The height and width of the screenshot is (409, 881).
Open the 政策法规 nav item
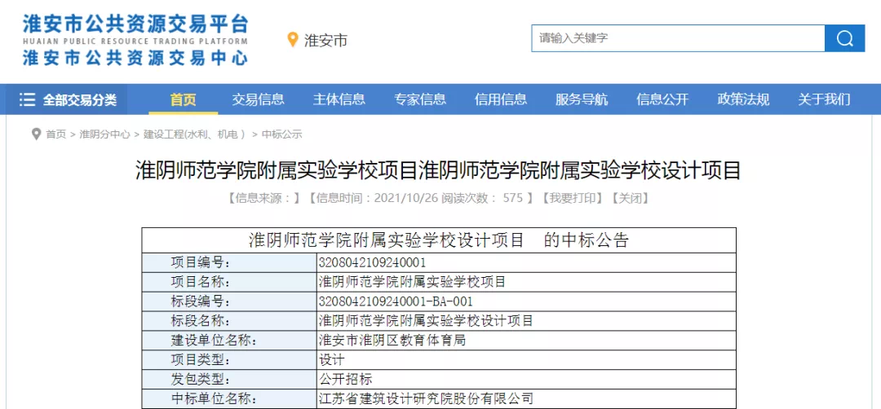pyautogui.click(x=743, y=100)
